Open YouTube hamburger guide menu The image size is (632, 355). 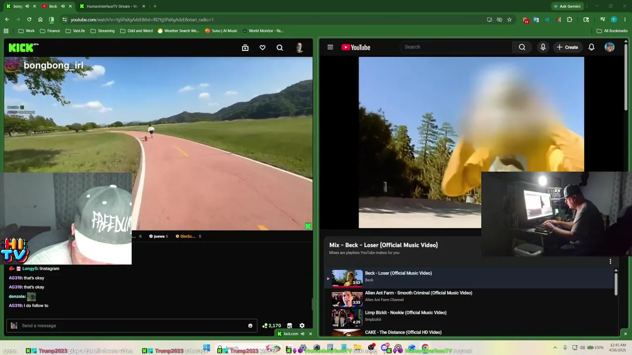tap(330, 47)
